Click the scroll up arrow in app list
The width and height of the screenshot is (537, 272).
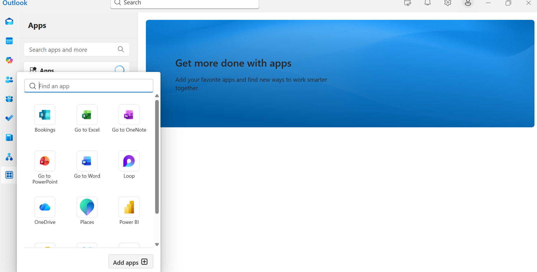[x=157, y=96]
